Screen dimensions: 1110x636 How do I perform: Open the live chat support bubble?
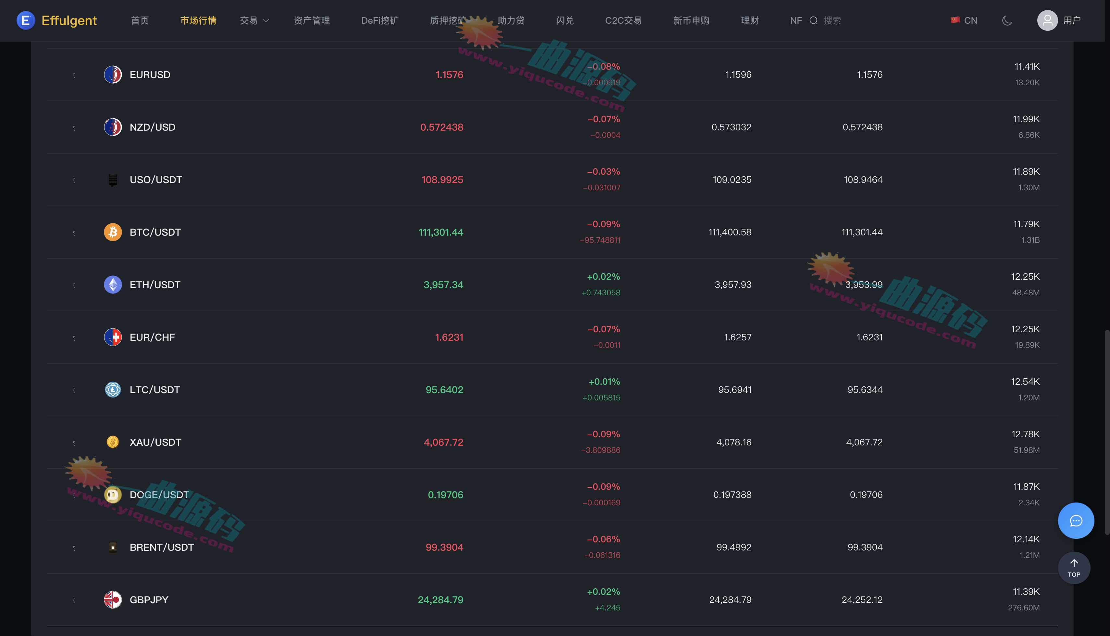(1076, 521)
